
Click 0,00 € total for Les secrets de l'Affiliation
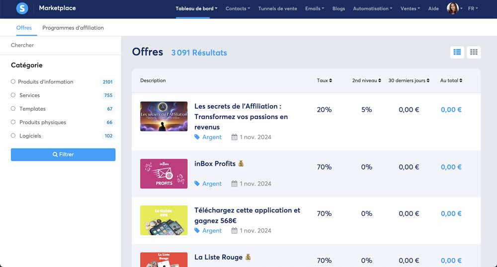coord(451,110)
